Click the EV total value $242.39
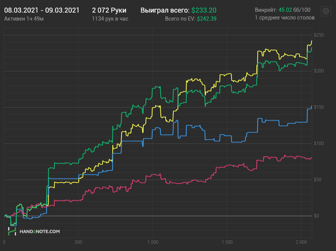This screenshot has height=251, width=336. pos(206,19)
